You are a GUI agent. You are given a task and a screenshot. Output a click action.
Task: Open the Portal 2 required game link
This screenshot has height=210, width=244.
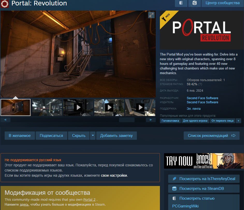click(x=89, y=200)
